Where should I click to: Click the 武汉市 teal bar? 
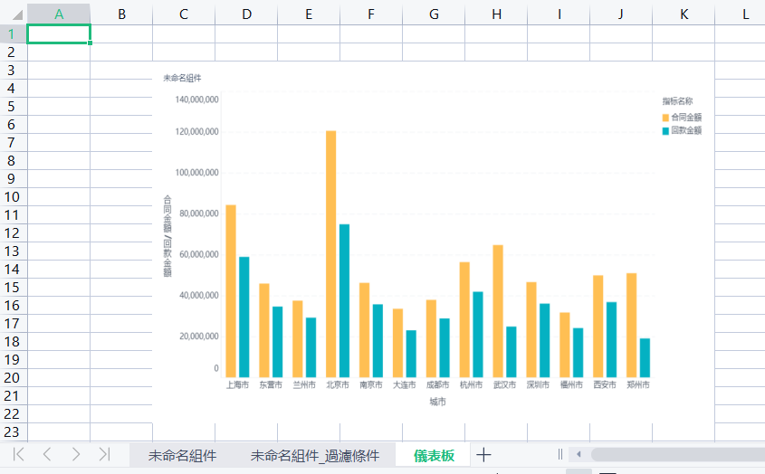pyautogui.click(x=512, y=352)
